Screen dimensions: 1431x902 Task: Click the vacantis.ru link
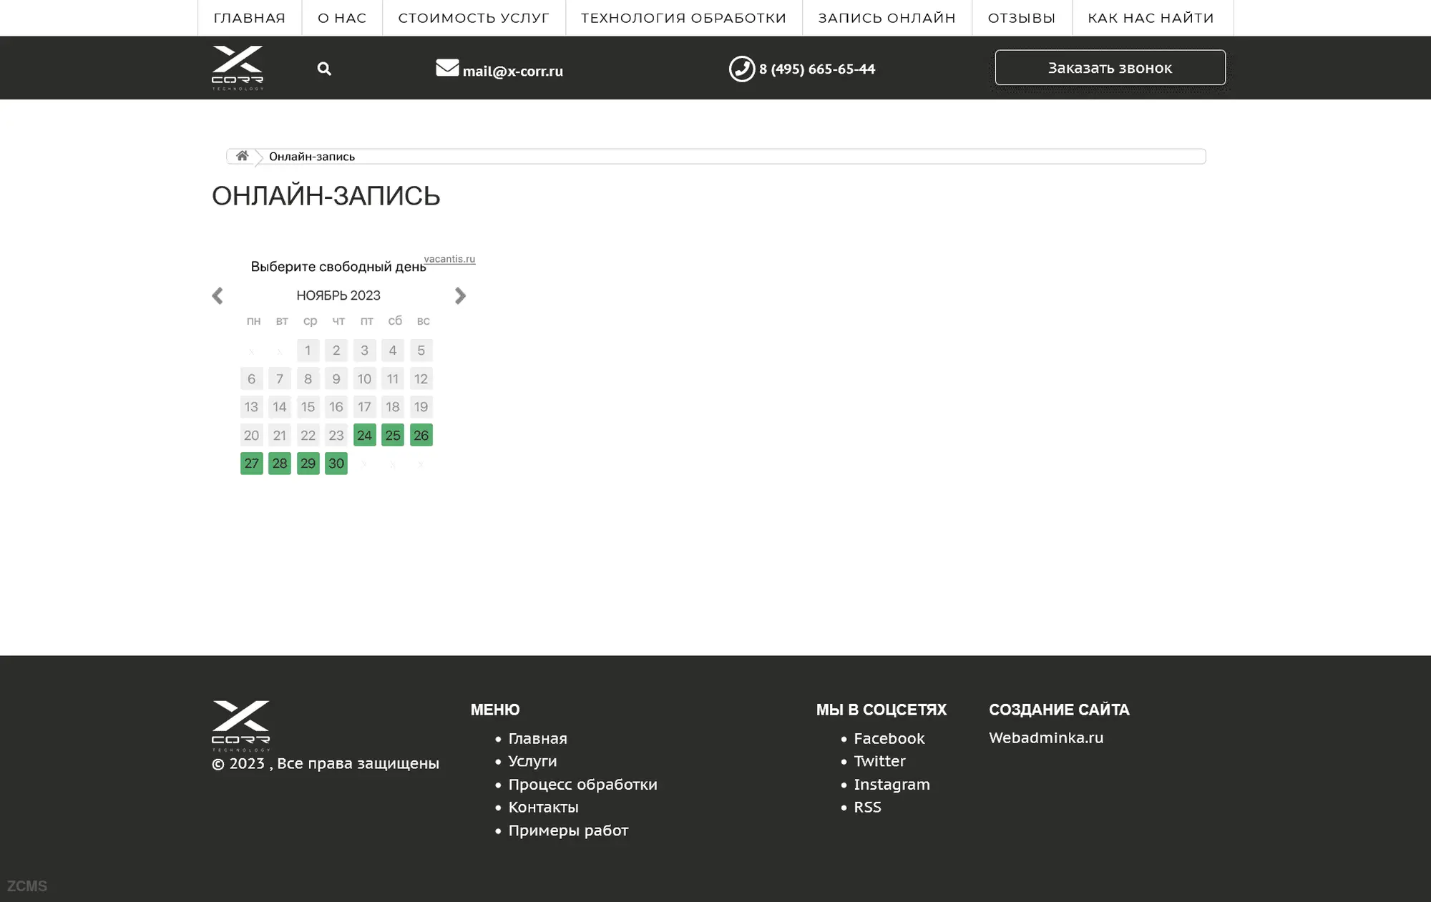tap(449, 259)
